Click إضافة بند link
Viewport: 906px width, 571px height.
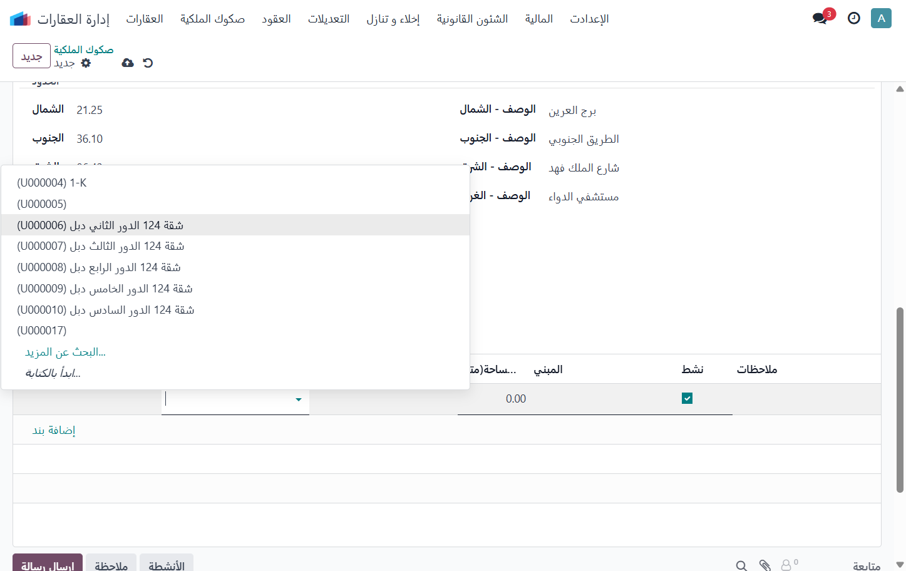(54, 430)
